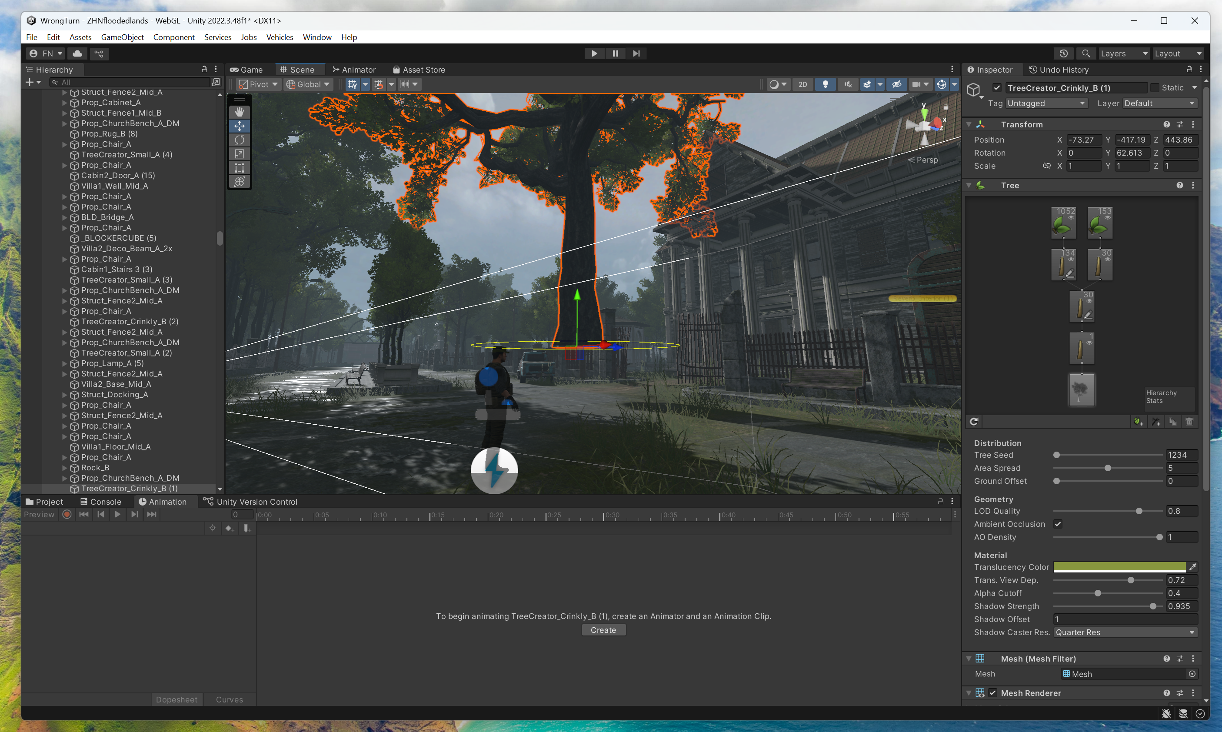Switch to Curves view button
1222x732 pixels.
point(230,699)
